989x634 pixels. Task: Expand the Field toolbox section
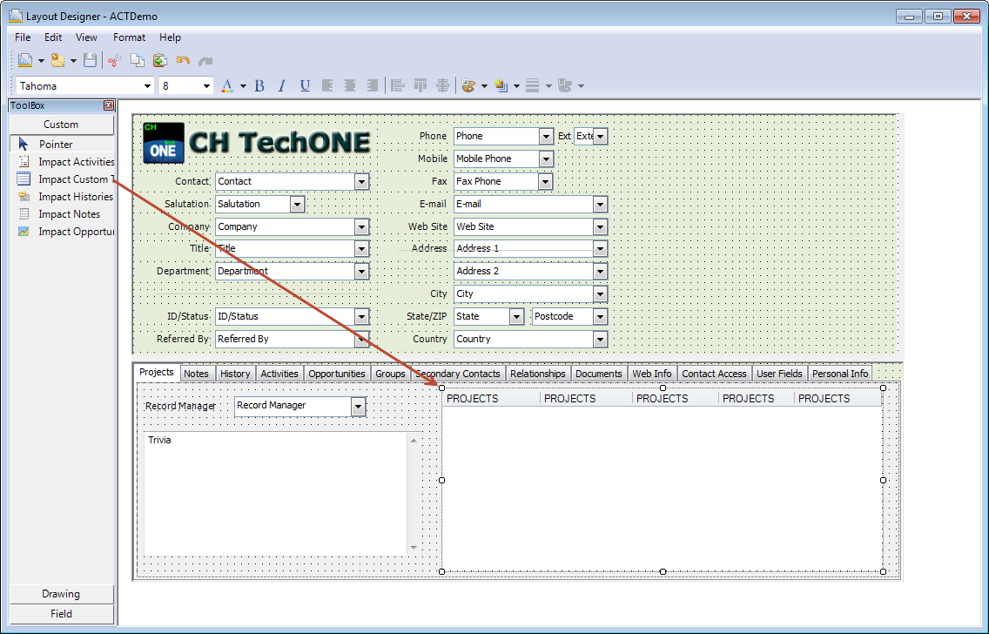click(61, 614)
